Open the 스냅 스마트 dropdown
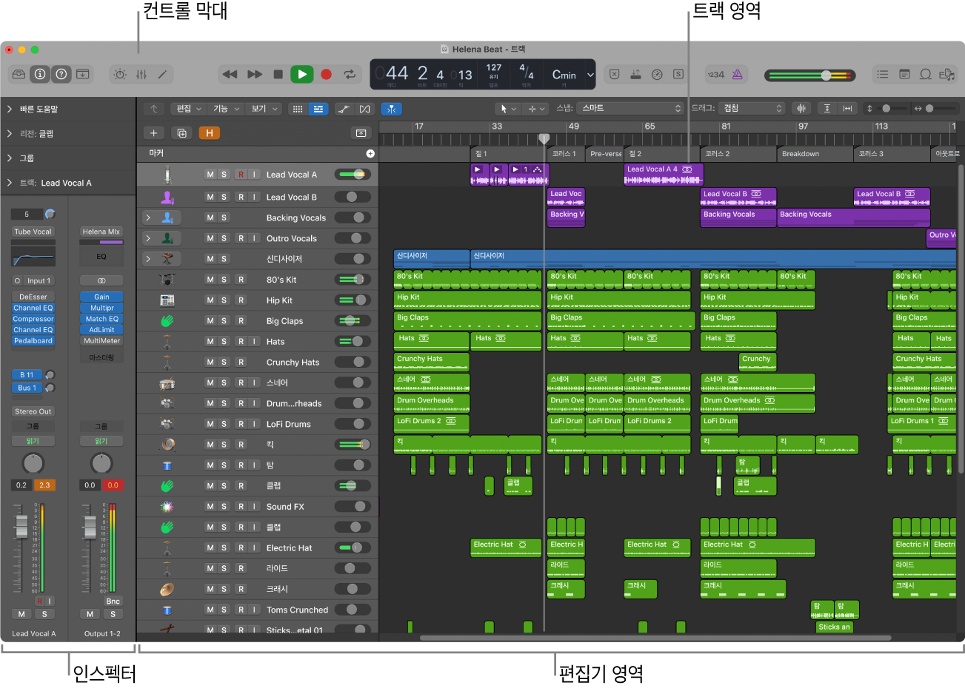Screen dimensions: 965x691 [x=630, y=108]
